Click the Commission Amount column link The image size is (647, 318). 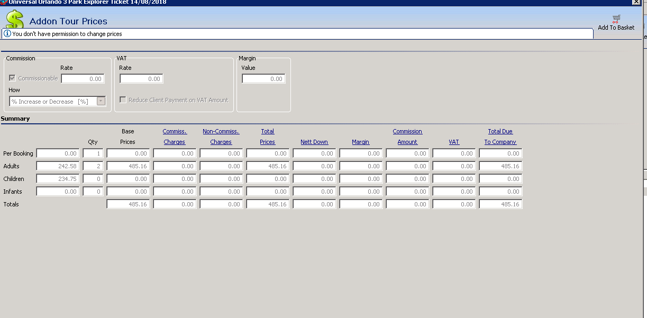pyautogui.click(x=407, y=137)
